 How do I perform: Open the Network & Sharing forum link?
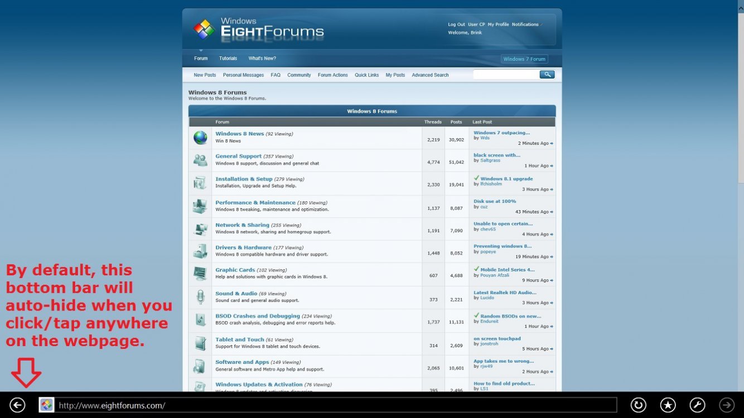242,225
